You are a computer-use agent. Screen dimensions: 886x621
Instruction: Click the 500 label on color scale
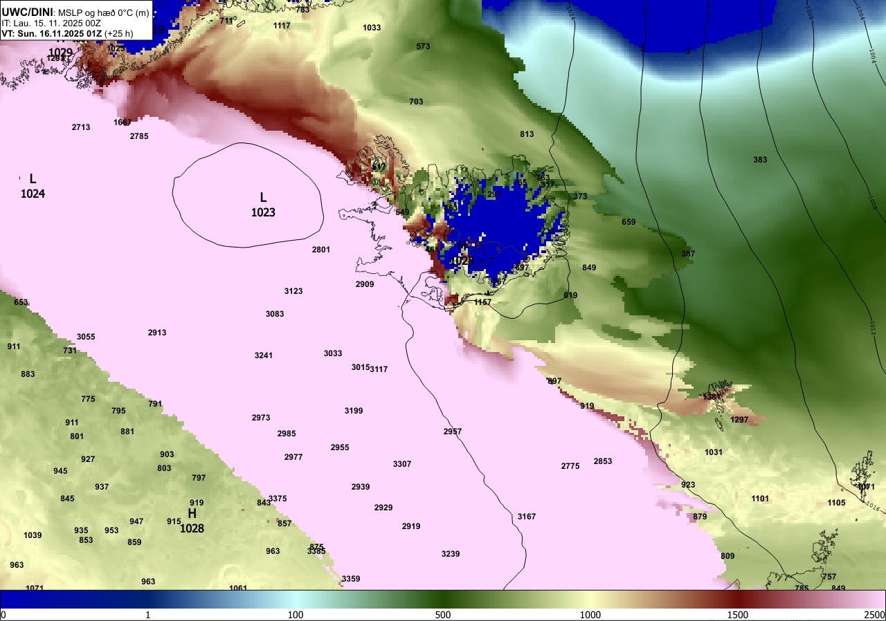443,615
